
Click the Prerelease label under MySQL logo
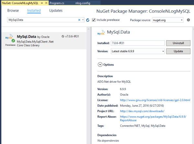[10, 45]
